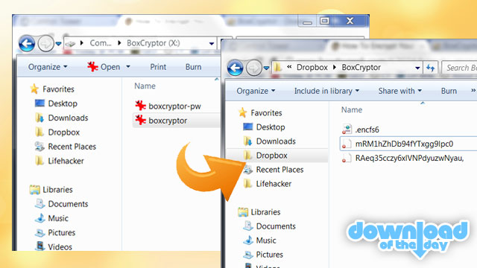Click Dropbox breadcrumb in right address bar
The height and width of the screenshot is (268, 477).
[x=312, y=67]
